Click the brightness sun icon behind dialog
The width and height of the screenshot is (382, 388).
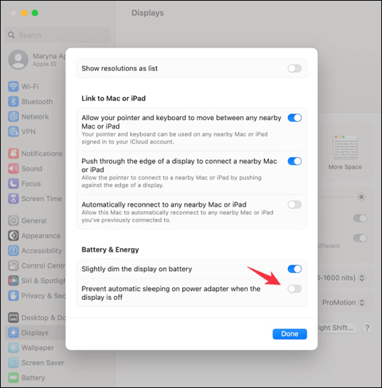tap(361, 197)
